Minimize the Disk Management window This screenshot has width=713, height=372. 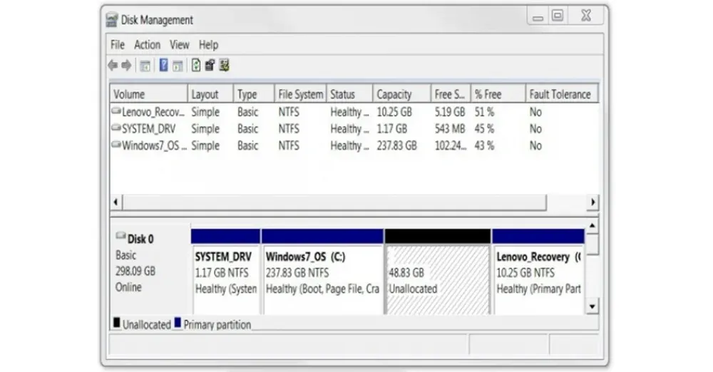(538, 17)
